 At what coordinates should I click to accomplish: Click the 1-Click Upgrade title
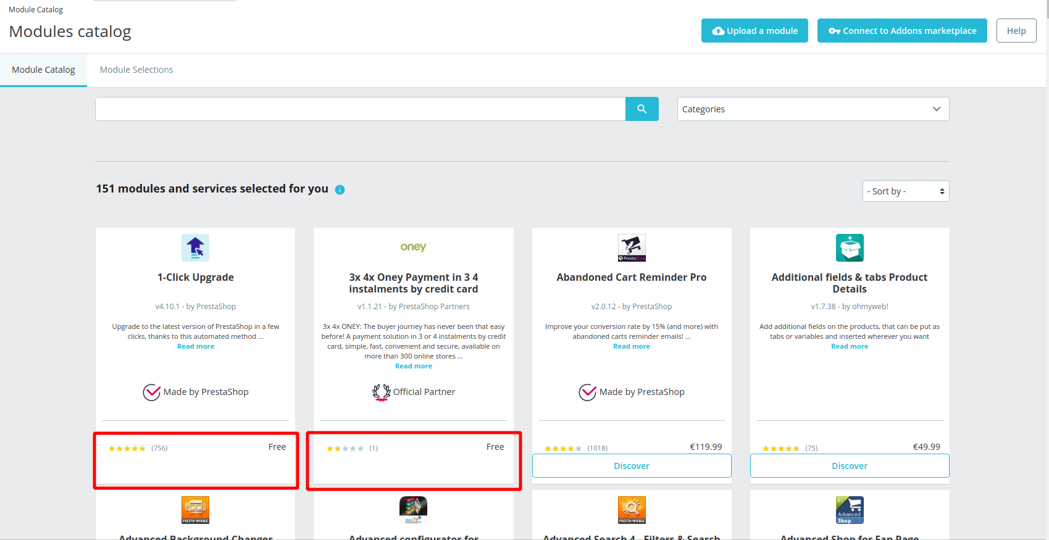pyautogui.click(x=196, y=278)
